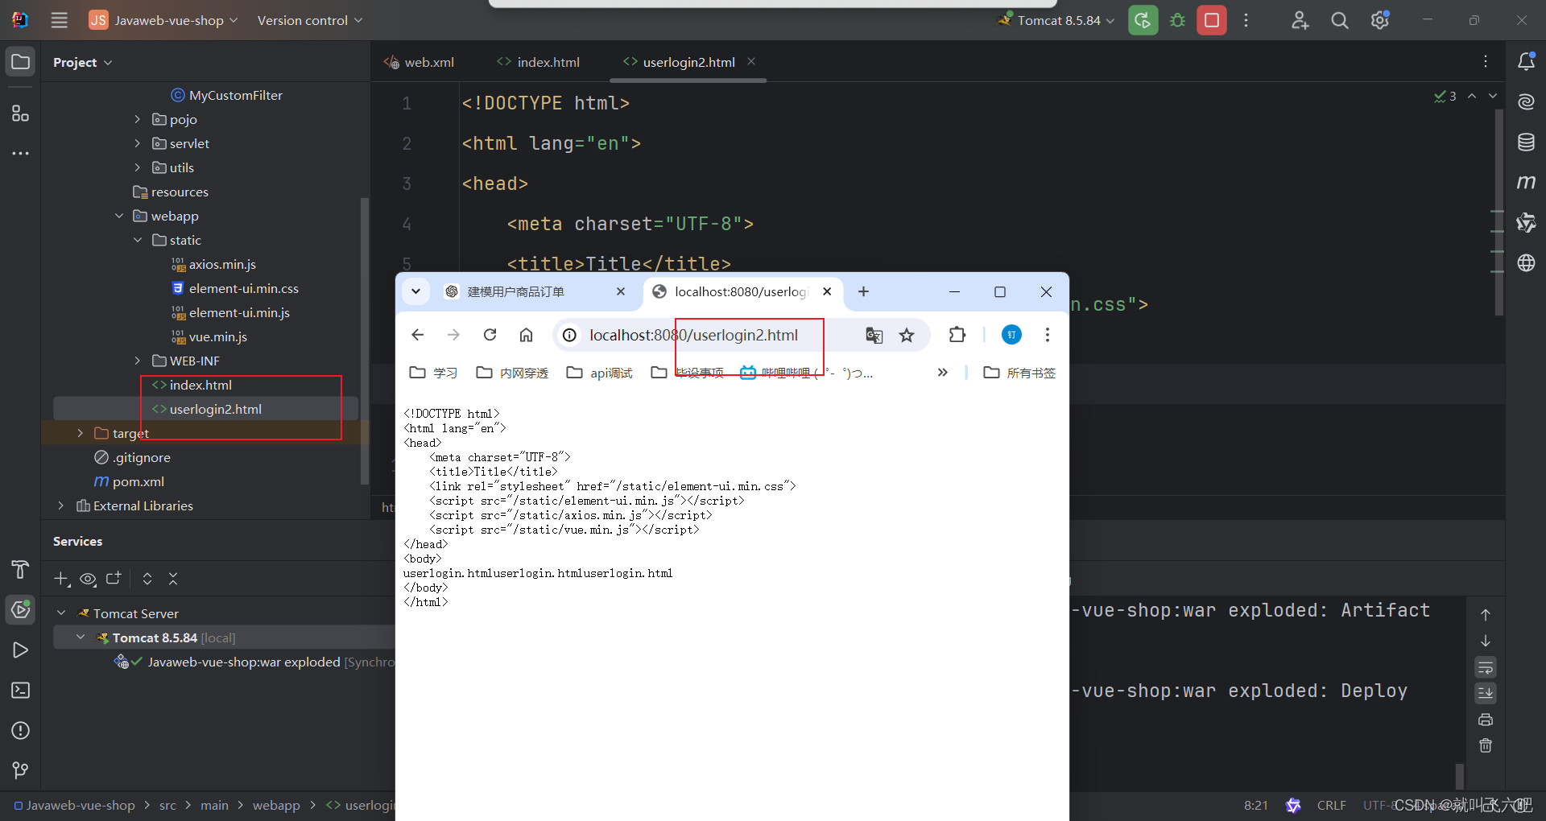The width and height of the screenshot is (1546, 821).
Task: Click the Services view options eye icon
Action: [x=88, y=579]
